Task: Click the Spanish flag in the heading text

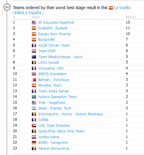Action: [x=111, y=8]
